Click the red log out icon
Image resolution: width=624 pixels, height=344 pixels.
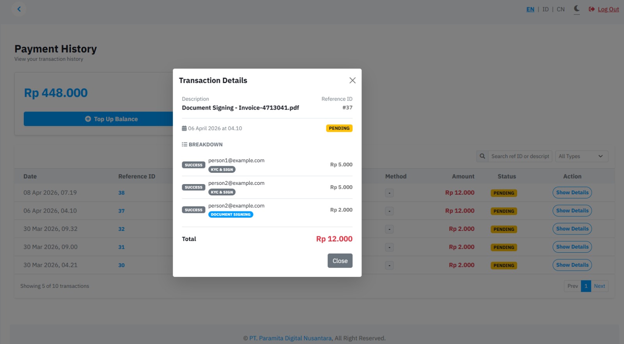pyautogui.click(x=591, y=9)
